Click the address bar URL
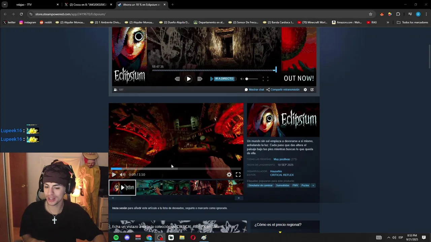The height and width of the screenshot is (242, 431). (x=70, y=14)
